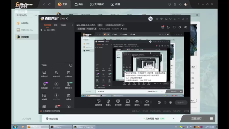Add 手机投屏 phone casting source
Viewport: 229px width, 129px height.
pyautogui.click(x=118, y=103)
